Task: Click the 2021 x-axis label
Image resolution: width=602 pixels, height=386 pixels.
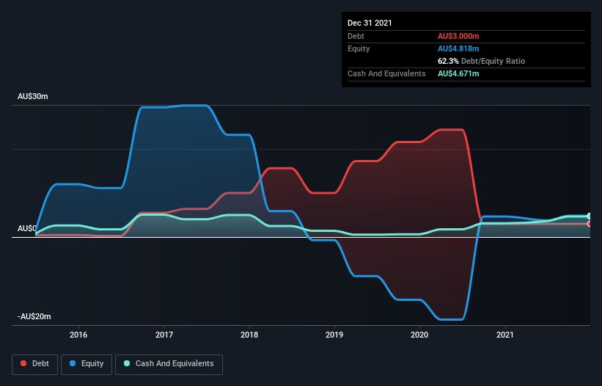Action: coord(505,335)
